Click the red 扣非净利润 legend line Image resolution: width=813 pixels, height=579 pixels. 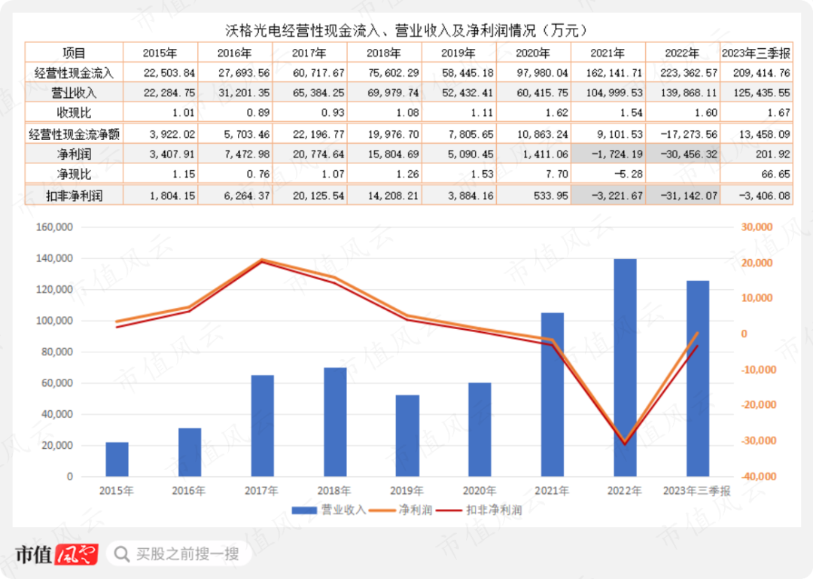tap(449, 510)
